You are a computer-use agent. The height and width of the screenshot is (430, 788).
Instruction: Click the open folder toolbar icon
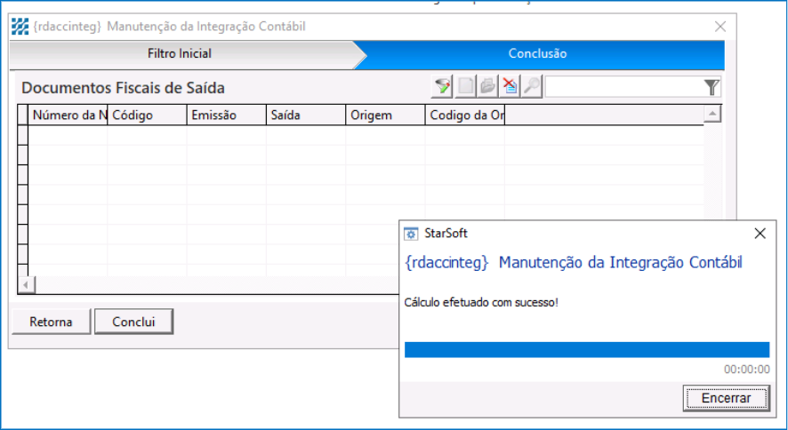tap(487, 86)
